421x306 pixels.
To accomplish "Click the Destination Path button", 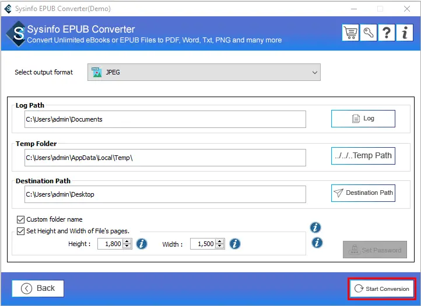I will pyautogui.click(x=363, y=193).
